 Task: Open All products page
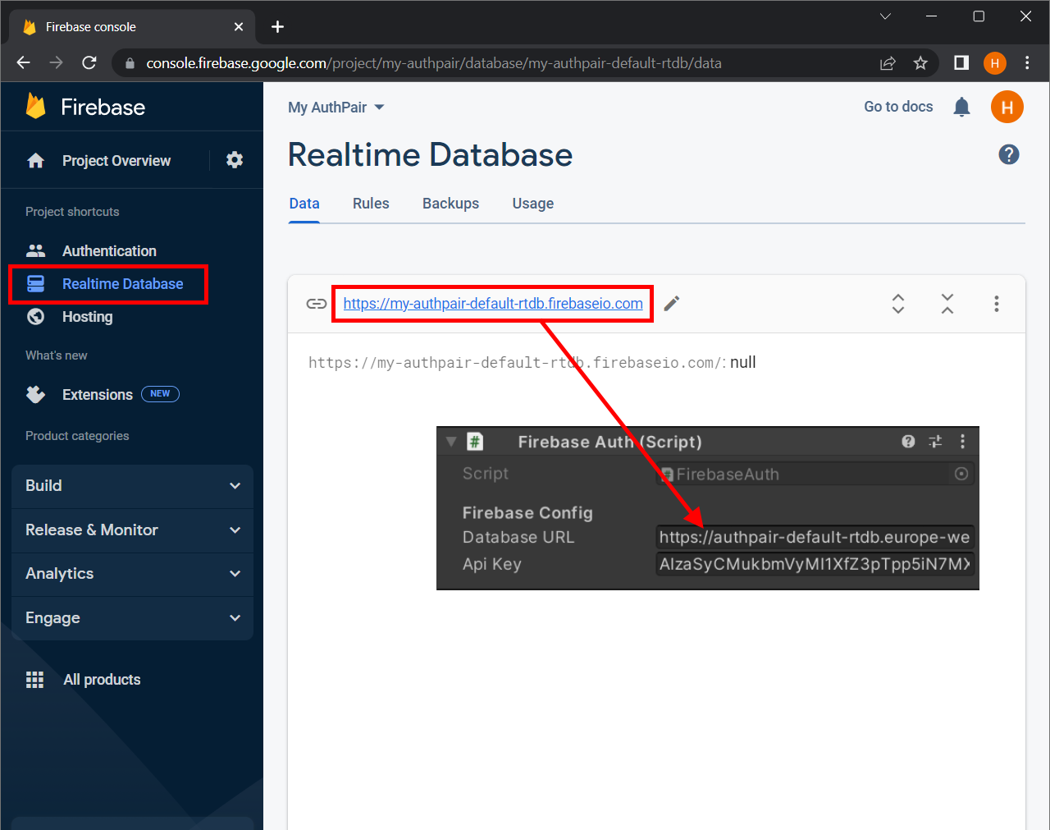coord(102,680)
